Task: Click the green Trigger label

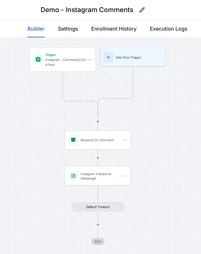Action: pyautogui.click(x=51, y=55)
